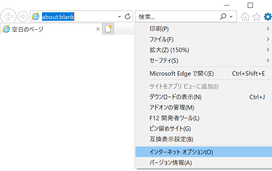Click the search magnifier icon
Screen dimensions: 272x171
[x=223, y=16]
